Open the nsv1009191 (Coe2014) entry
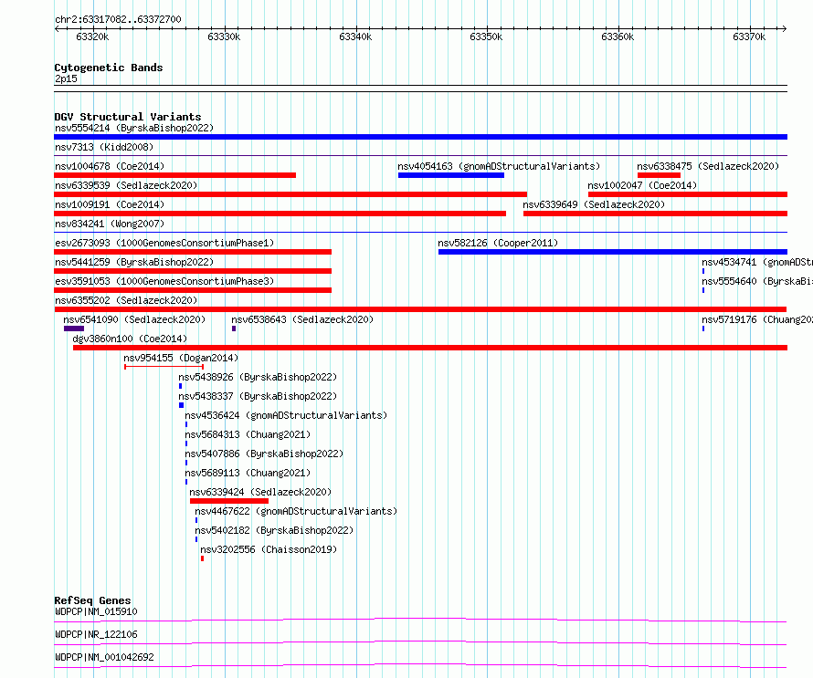 pos(110,204)
